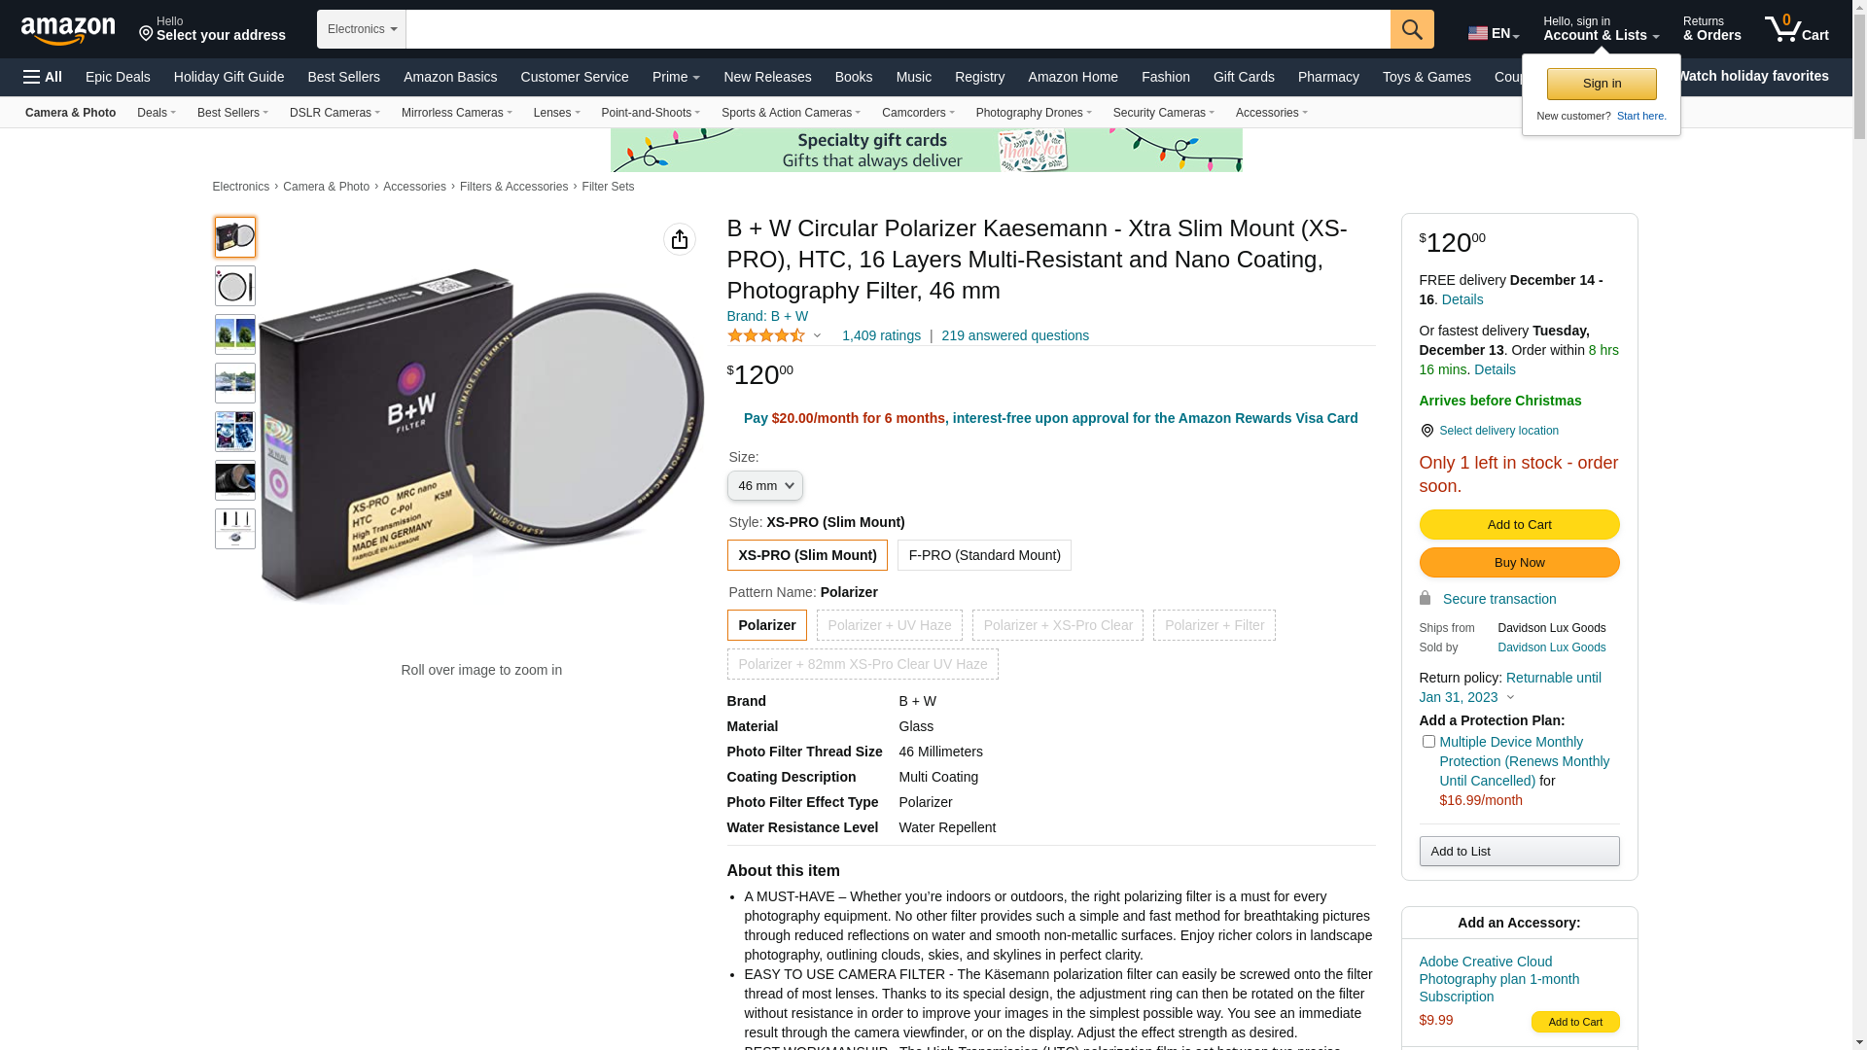The height and width of the screenshot is (1050, 1867).
Task: Open the All hamburger menu
Action: (43, 77)
